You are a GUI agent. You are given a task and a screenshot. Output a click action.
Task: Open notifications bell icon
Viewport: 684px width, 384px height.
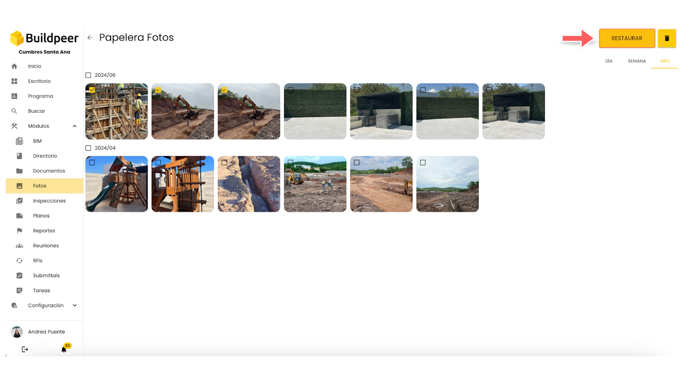(x=64, y=349)
